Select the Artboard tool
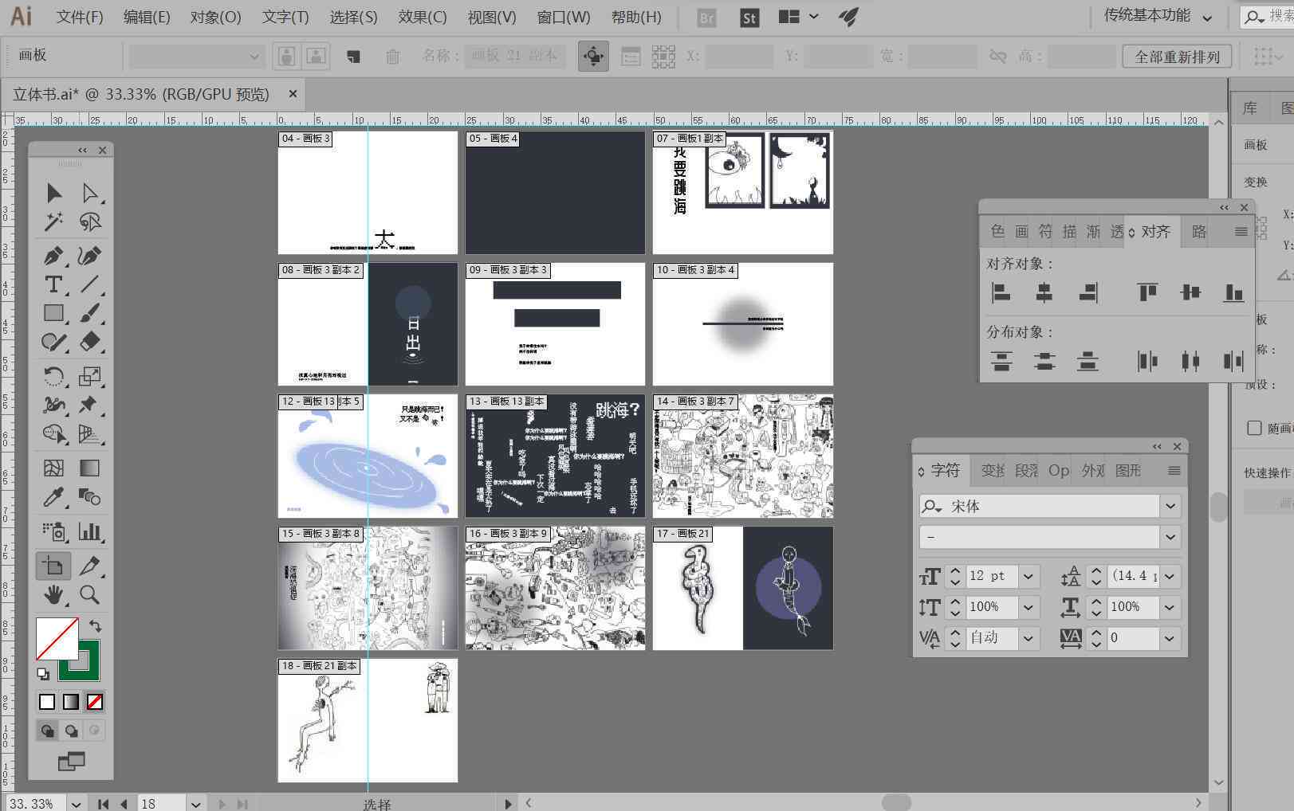Image resolution: width=1294 pixels, height=811 pixels. 53,566
